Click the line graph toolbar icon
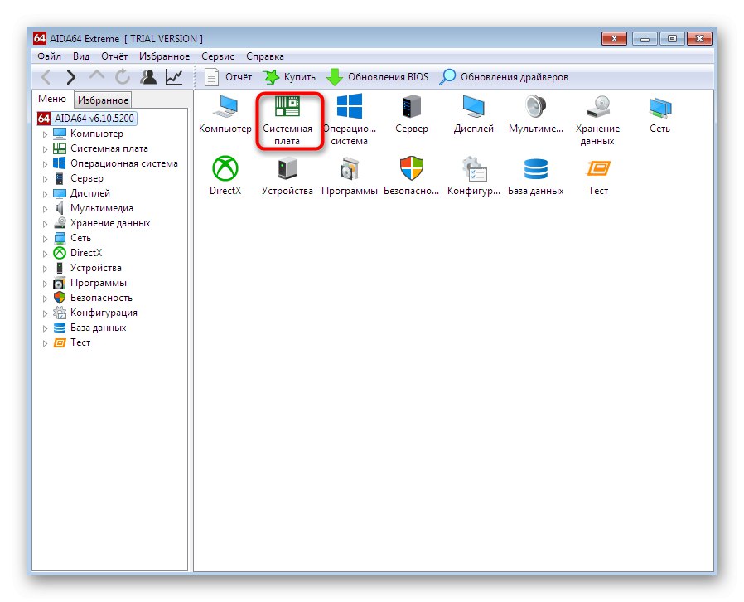744x602 pixels. tap(174, 77)
